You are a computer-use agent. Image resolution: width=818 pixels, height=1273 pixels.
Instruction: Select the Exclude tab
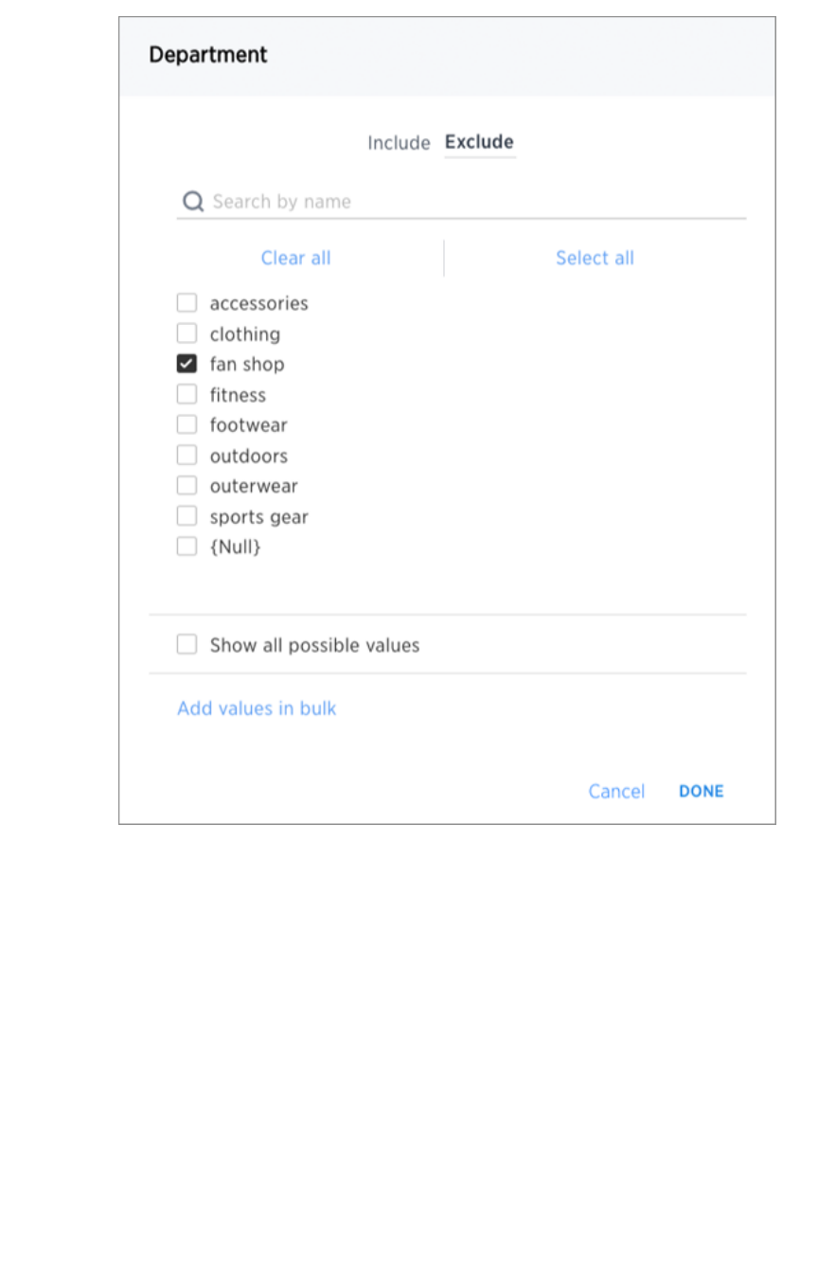click(479, 142)
